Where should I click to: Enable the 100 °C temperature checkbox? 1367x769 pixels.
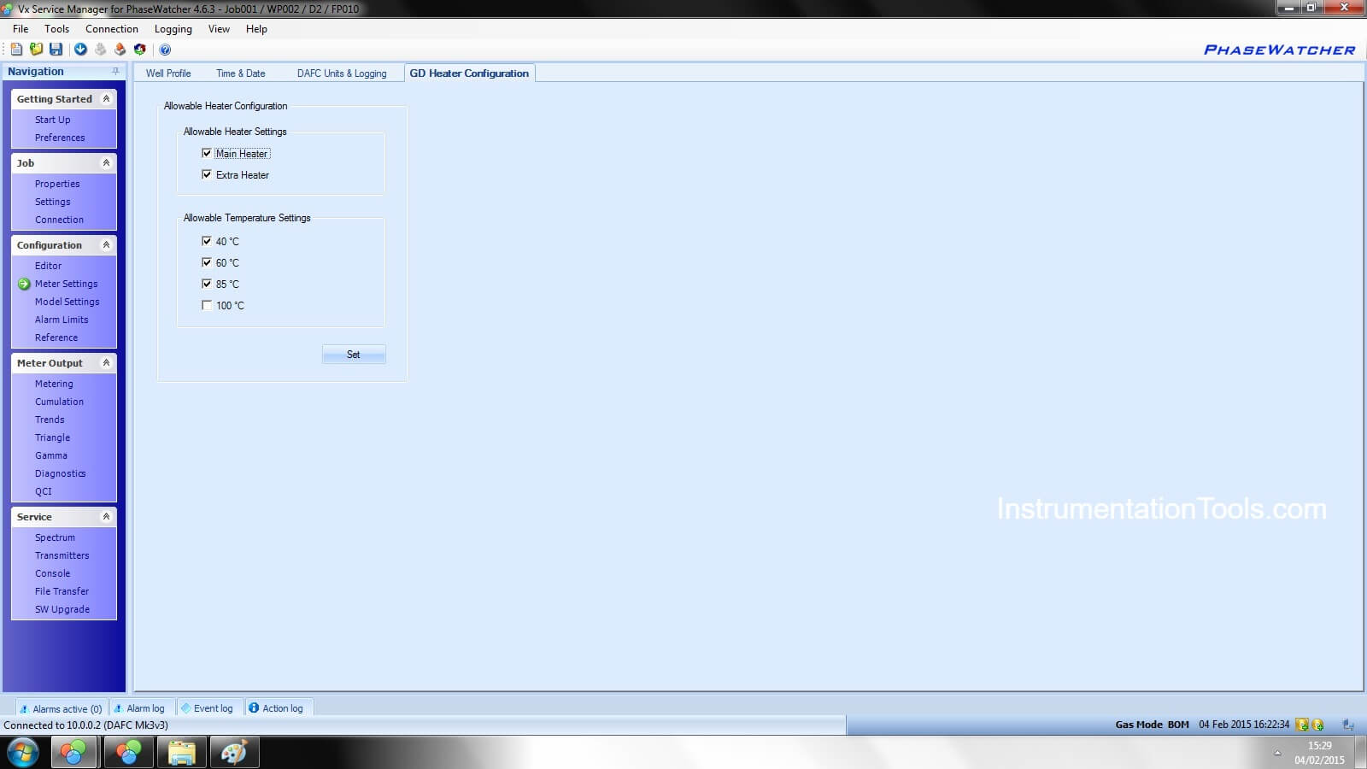206,305
